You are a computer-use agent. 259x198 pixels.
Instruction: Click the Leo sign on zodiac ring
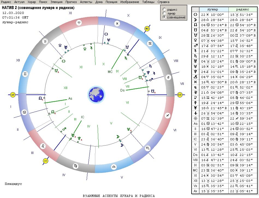click(x=43, y=146)
